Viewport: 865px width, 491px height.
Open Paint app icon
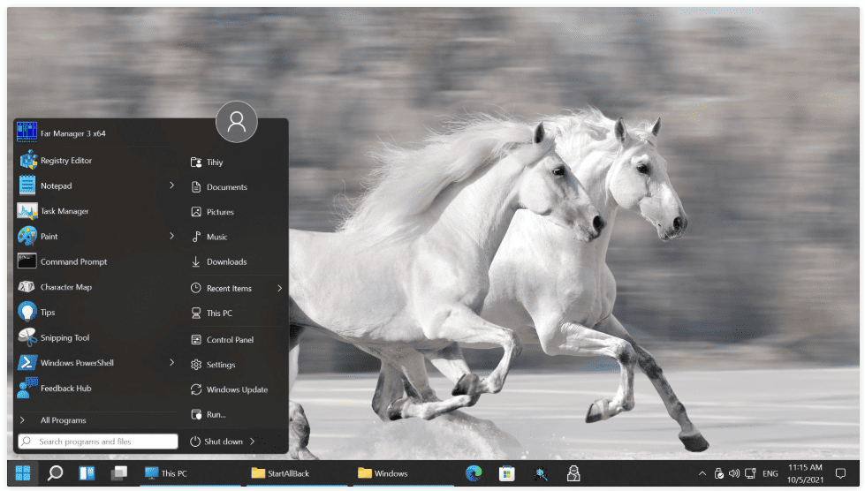pyautogui.click(x=27, y=237)
